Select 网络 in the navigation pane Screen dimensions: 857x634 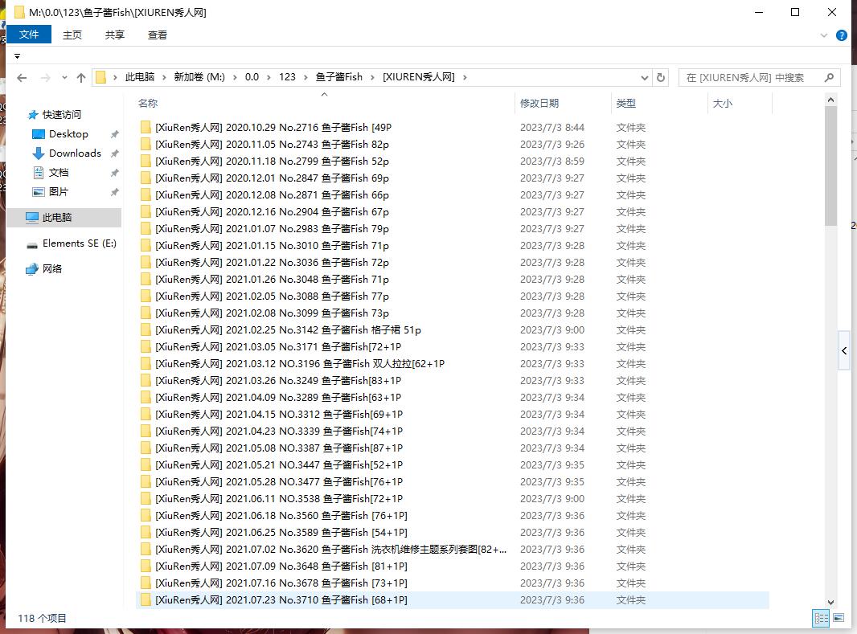(x=52, y=268)
